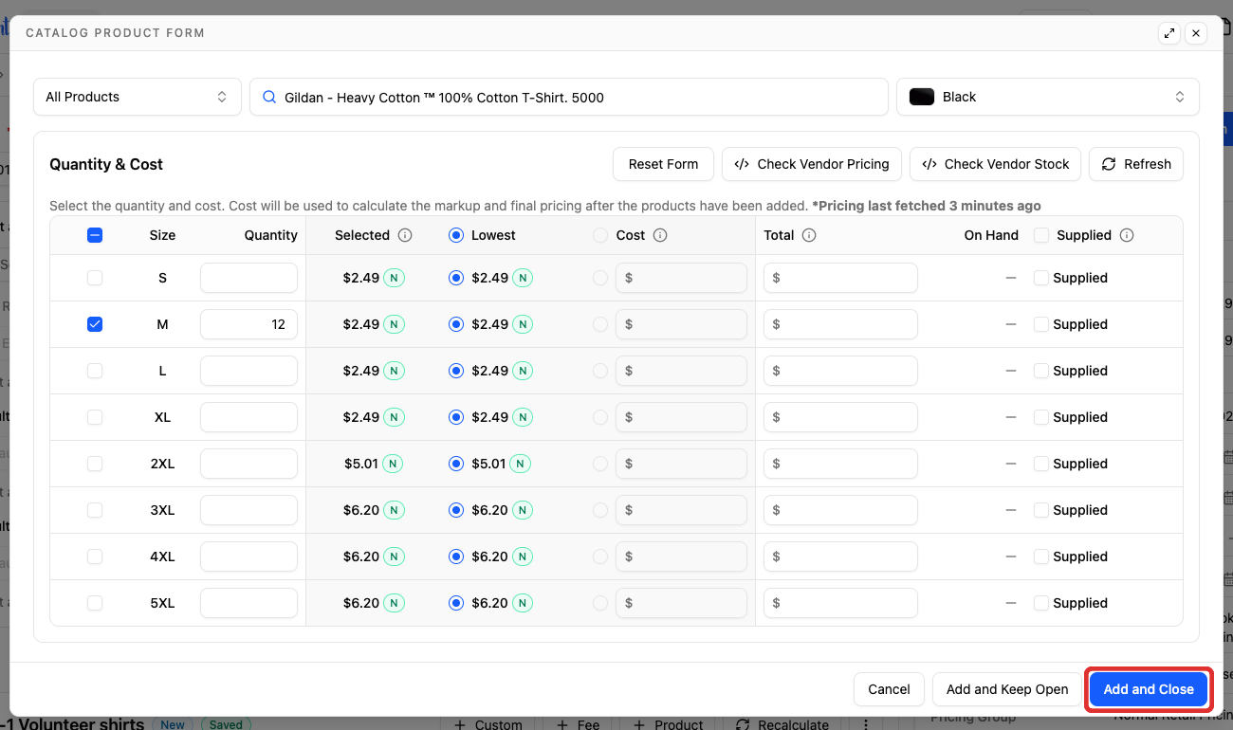
Task: Click the black color swatch
Action: pos(922,97)
